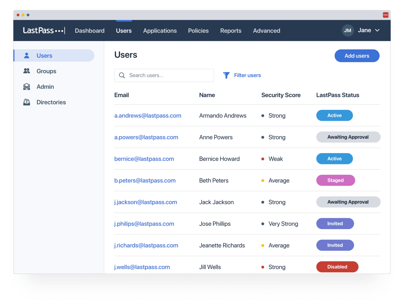
Task: Select the Users icon in the sidebar
Action: (27, 55)
